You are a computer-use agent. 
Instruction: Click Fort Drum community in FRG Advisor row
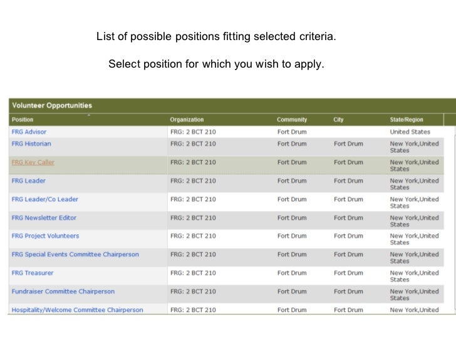coord(292,132)
